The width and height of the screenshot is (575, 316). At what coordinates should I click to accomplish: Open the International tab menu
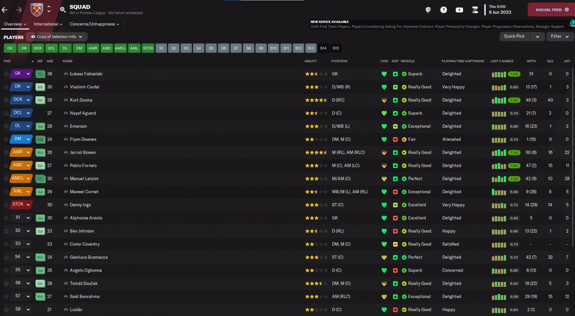[x=48, y=24]
